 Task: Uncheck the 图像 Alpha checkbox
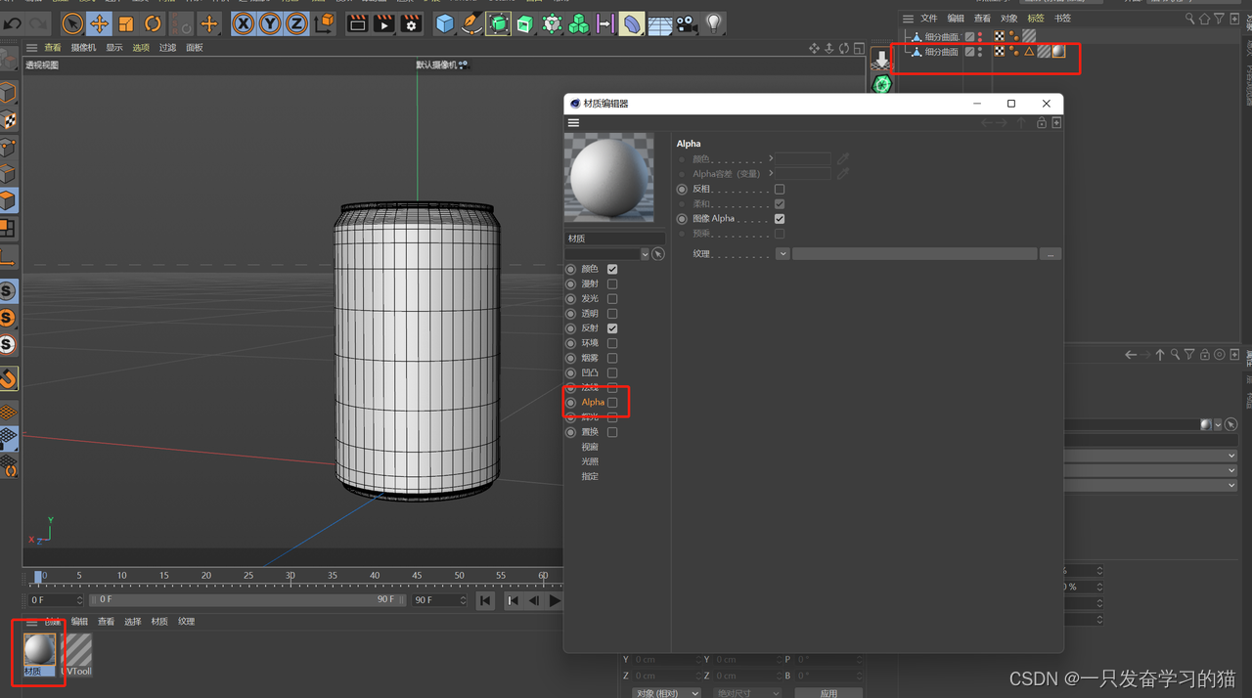(780, 219)
